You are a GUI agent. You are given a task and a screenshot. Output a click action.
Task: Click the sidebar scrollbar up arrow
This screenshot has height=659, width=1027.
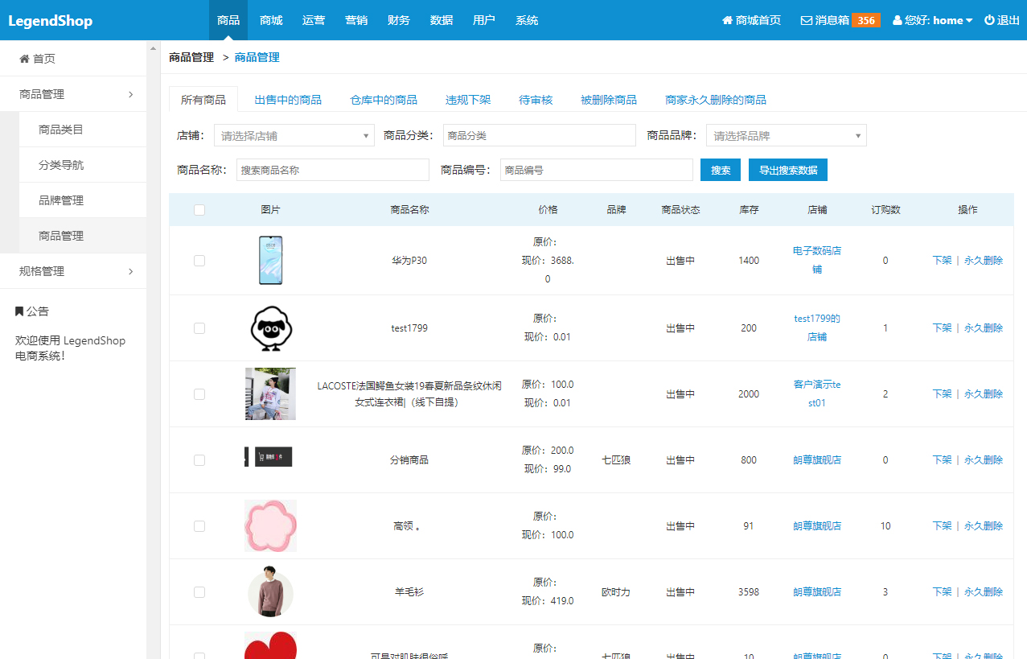(x=154, y=48)
